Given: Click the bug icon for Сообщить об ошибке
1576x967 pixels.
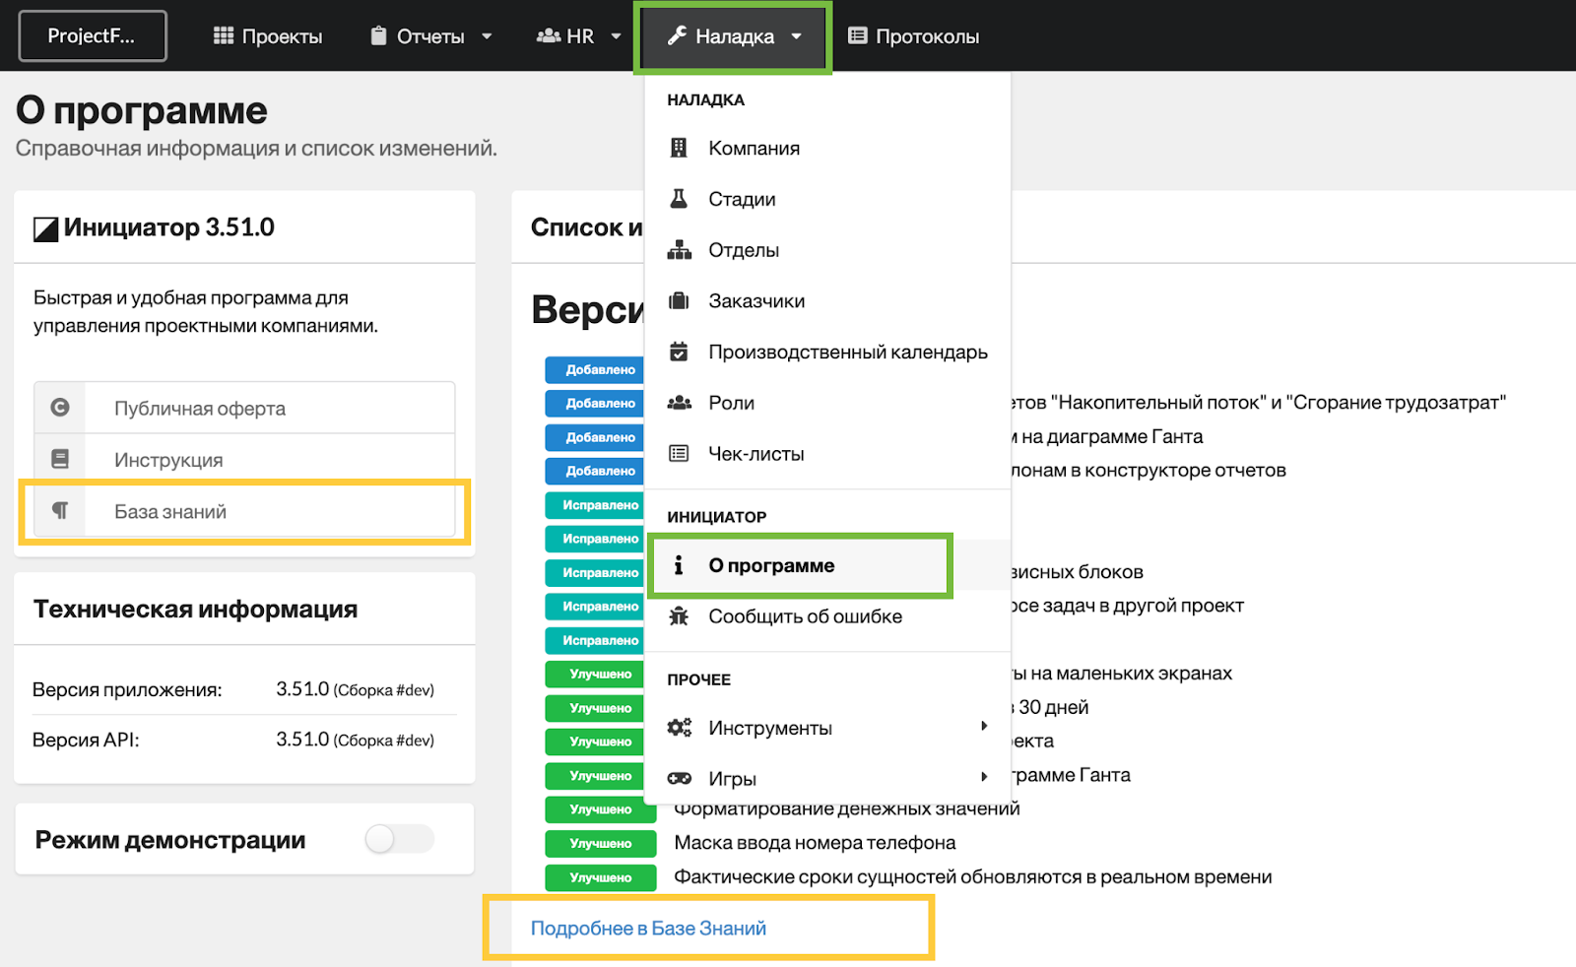Looking at the screenshot, I should tap(679, 616).
